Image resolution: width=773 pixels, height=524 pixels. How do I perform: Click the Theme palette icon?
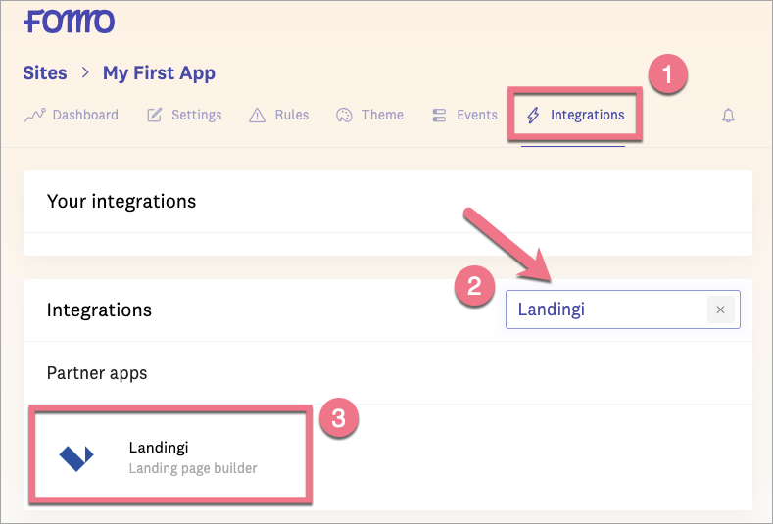(x=344, y=116)
